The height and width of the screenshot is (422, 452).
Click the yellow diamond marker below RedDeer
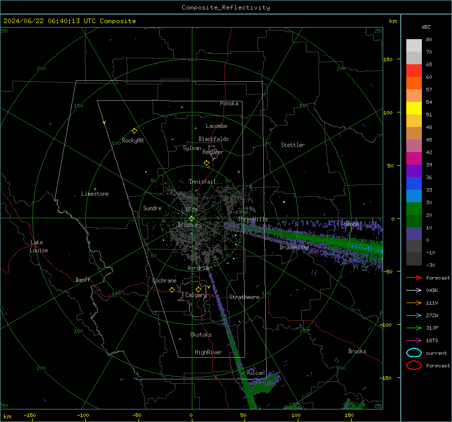click(206, 163)
